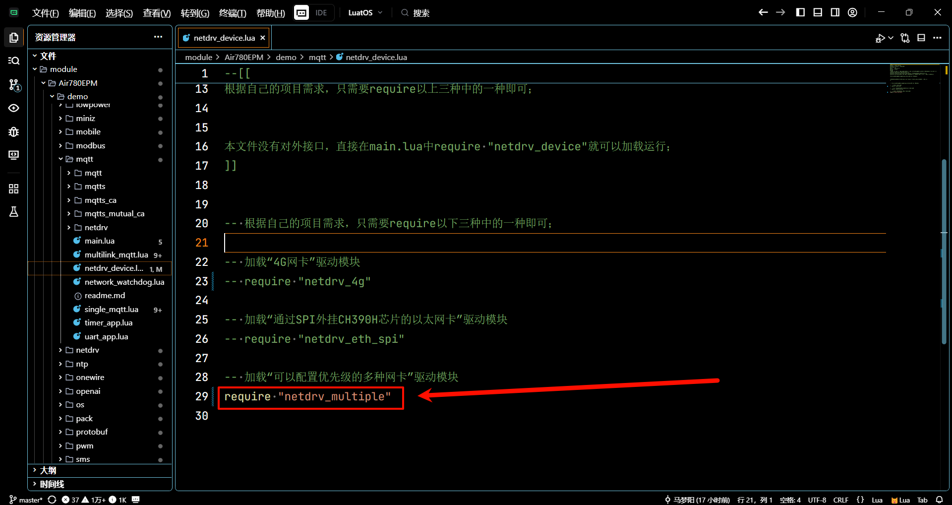Click the 搜索 command search box
The image size is (952, 505).
pos(416,12)
